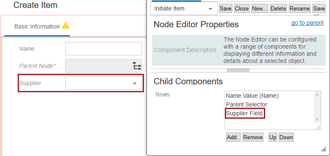This screenshot has width=330, height=156.
Task: Move the selected row with the Up button
Action: pyautogui.click(x=273, y=137)
